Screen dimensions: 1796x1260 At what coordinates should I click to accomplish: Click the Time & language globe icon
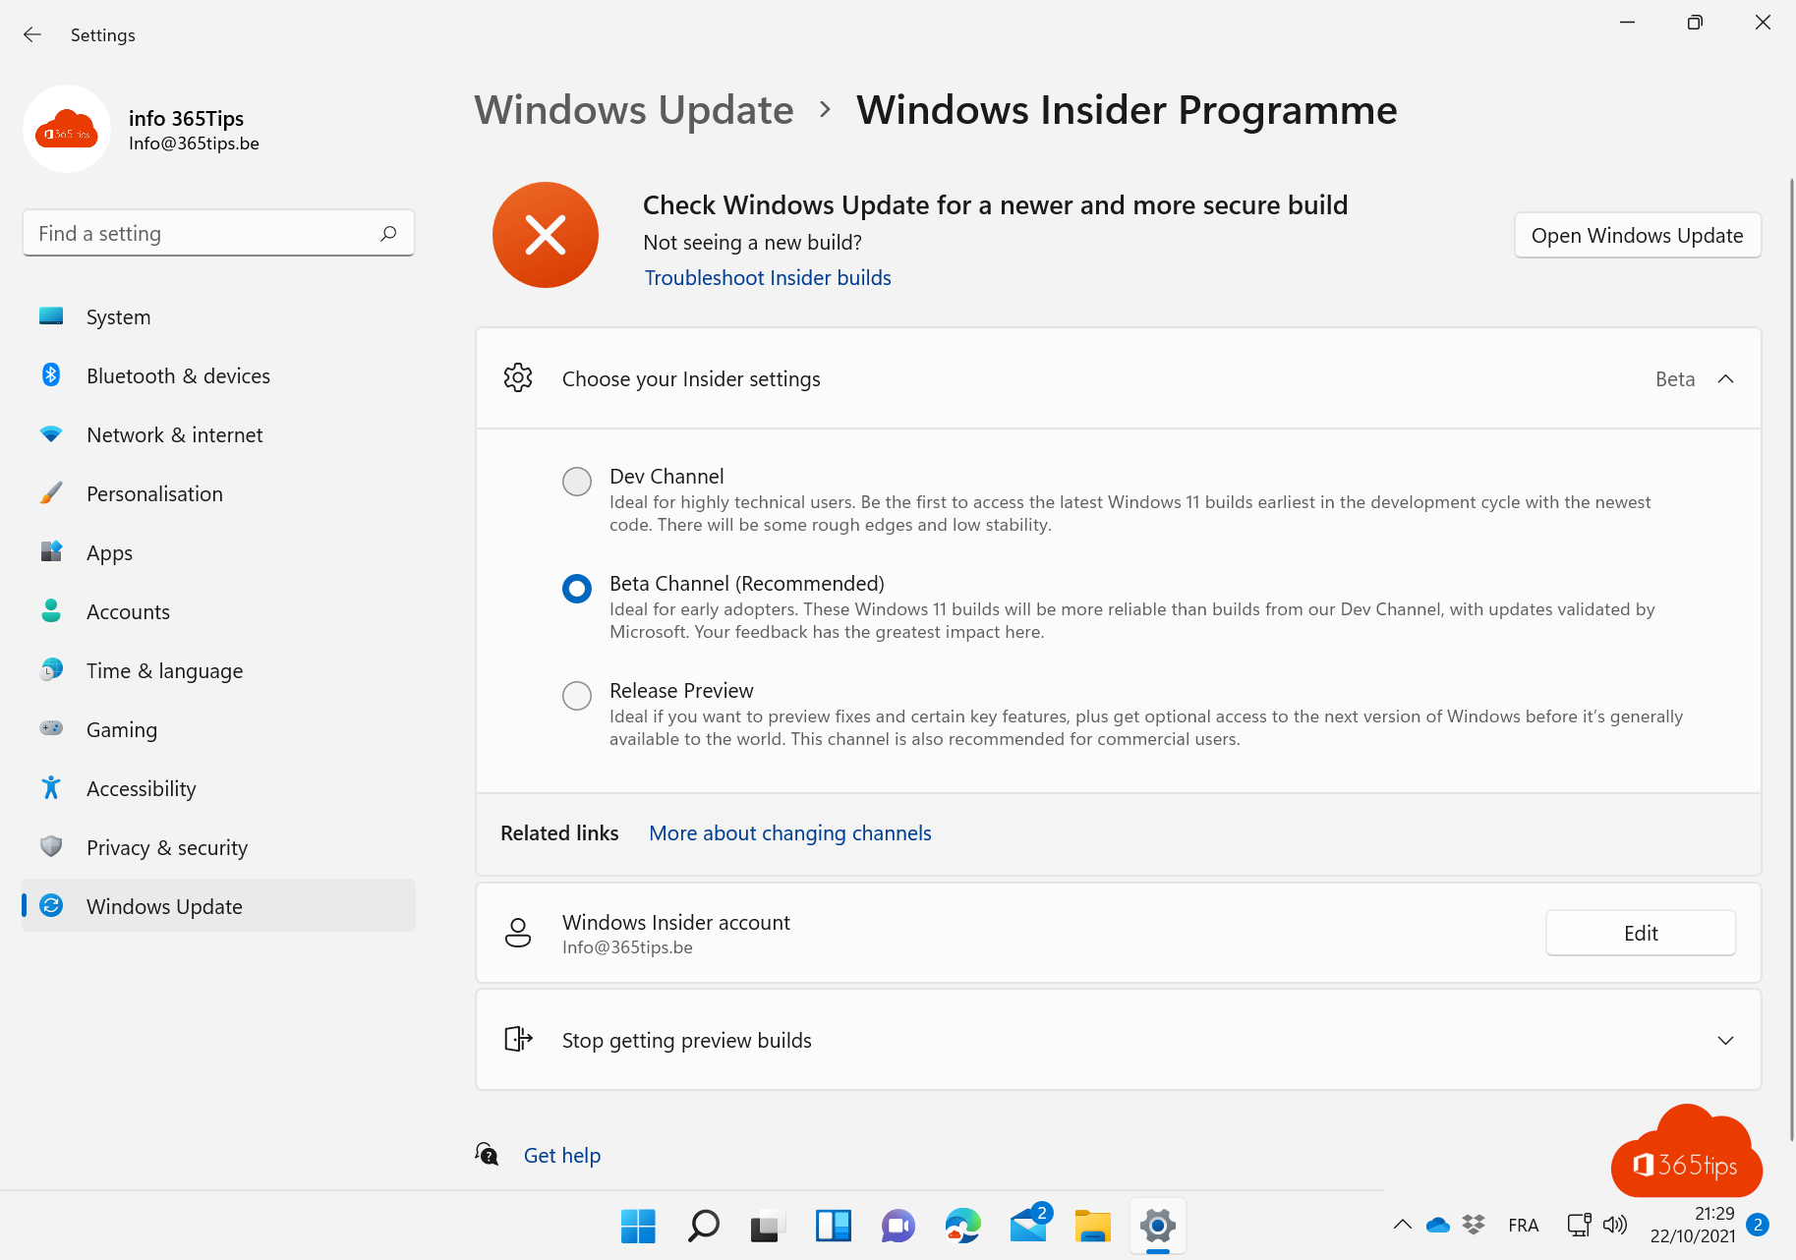coord(51,670)
